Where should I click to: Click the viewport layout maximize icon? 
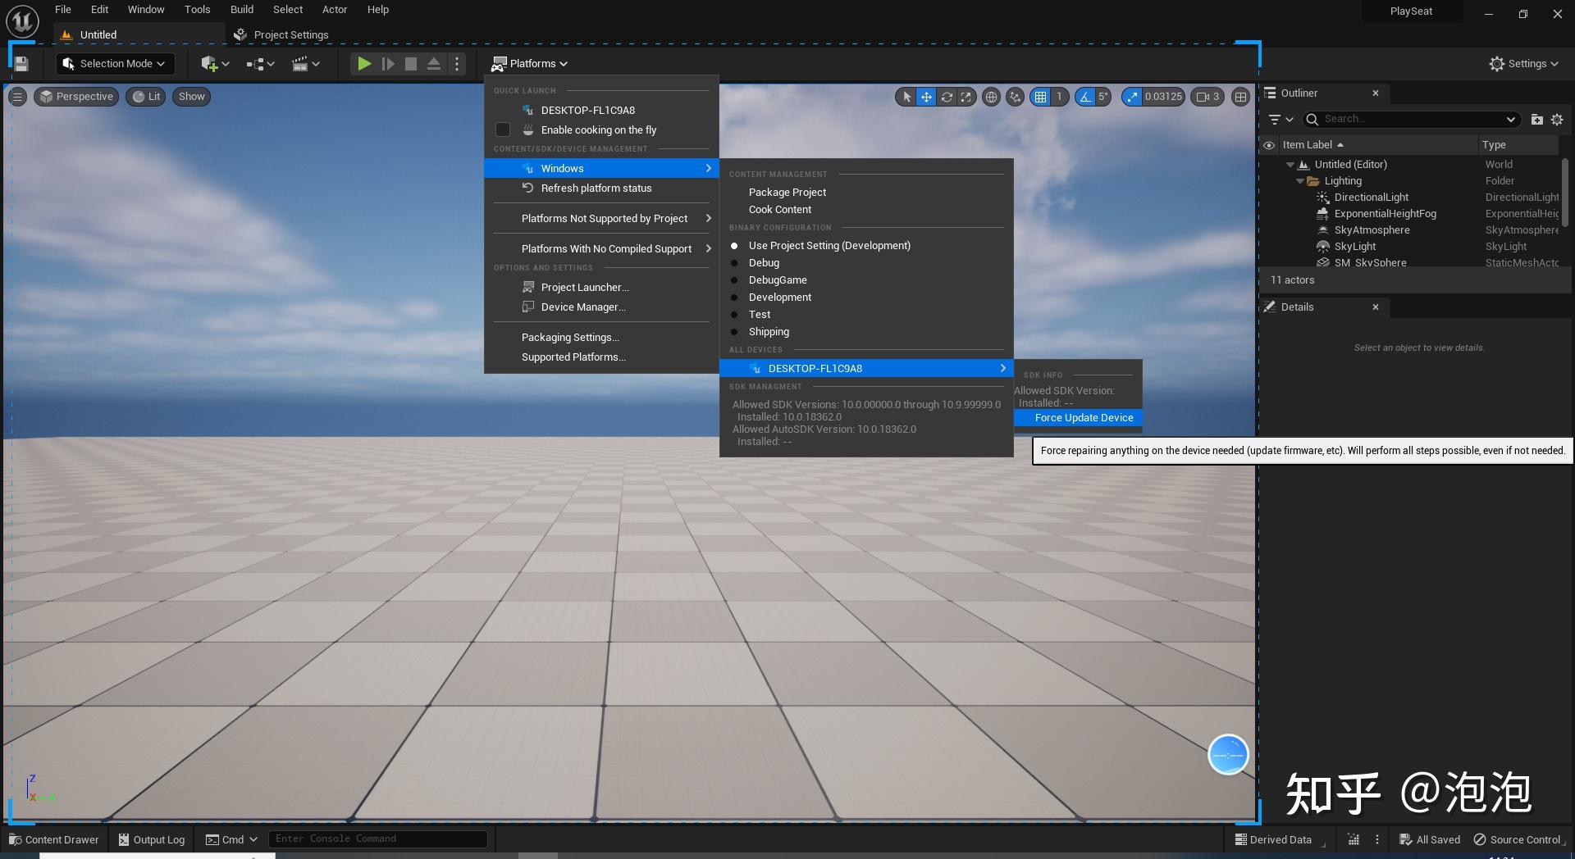point(1240,97)
